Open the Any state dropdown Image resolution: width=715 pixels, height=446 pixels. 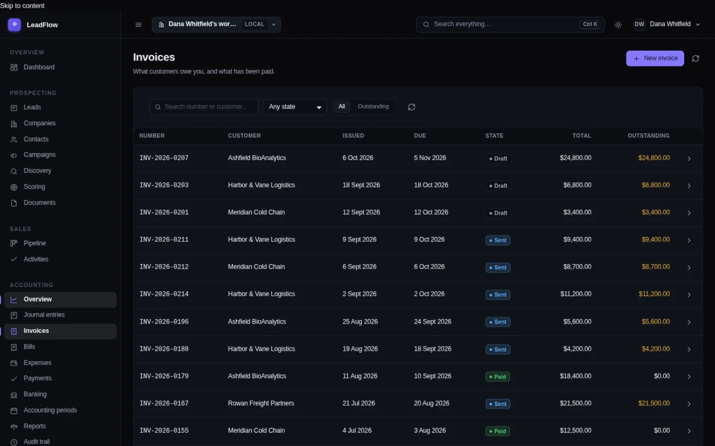(294, 107)
